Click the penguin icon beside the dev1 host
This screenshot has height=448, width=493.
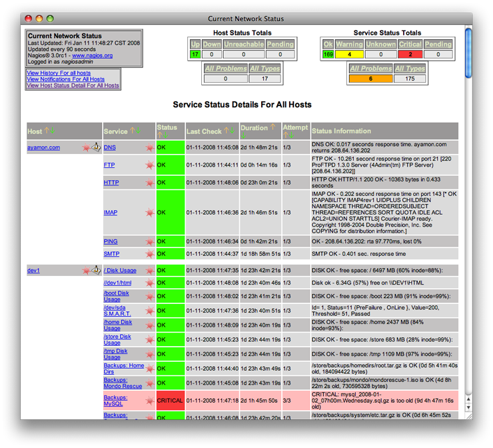point(96,270)
